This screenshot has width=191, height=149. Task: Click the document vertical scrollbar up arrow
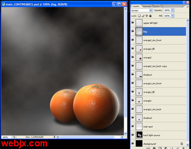(x=125, y=9)
